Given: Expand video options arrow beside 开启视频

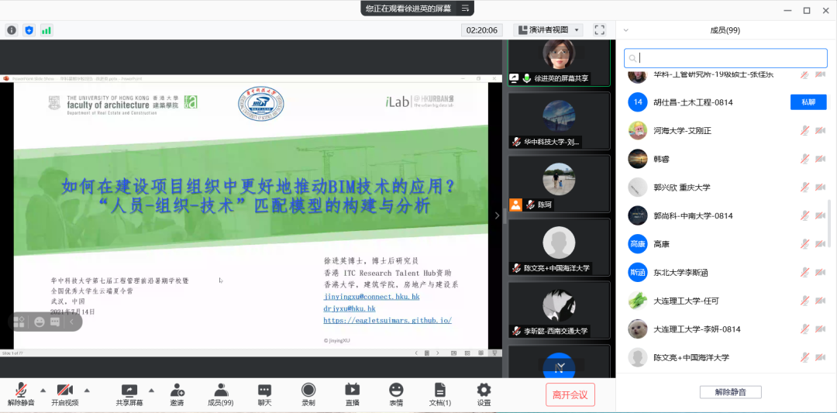Looking at the screenshot, I should click(x=87, y=390).
